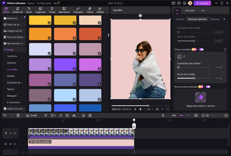The image size is (231, 156).
Task: Pick the light blue background swatch
Action: point(65,95)
